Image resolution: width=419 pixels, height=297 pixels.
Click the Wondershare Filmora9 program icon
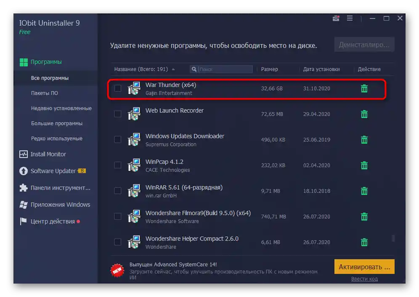[134, 216]
